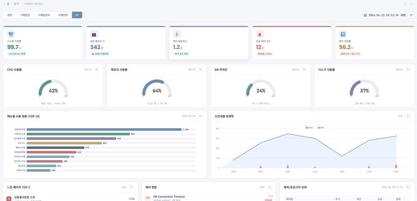Image resolution: width=417 pixels, height=201 pixels.
Task: Click the green bar labeled 856
Action: pos(78,134)
